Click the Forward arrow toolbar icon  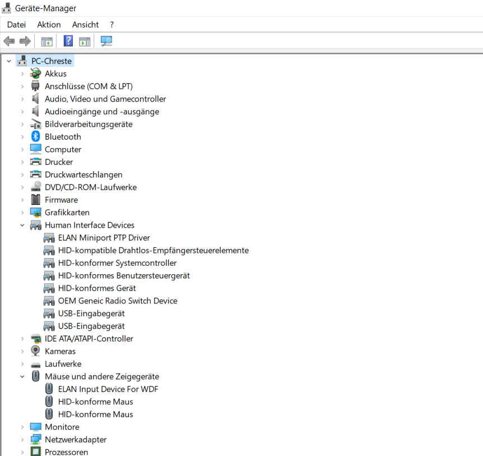click(25, 41)
